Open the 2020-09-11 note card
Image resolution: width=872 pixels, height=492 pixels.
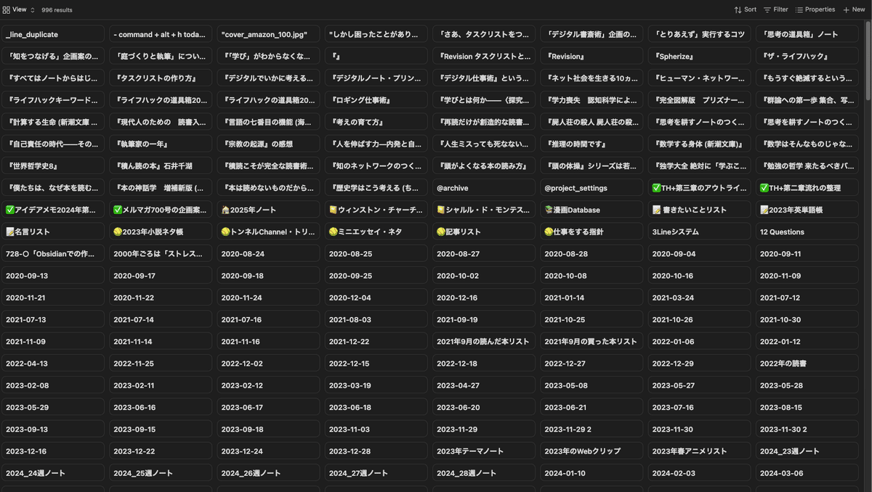tap(807, 254)
